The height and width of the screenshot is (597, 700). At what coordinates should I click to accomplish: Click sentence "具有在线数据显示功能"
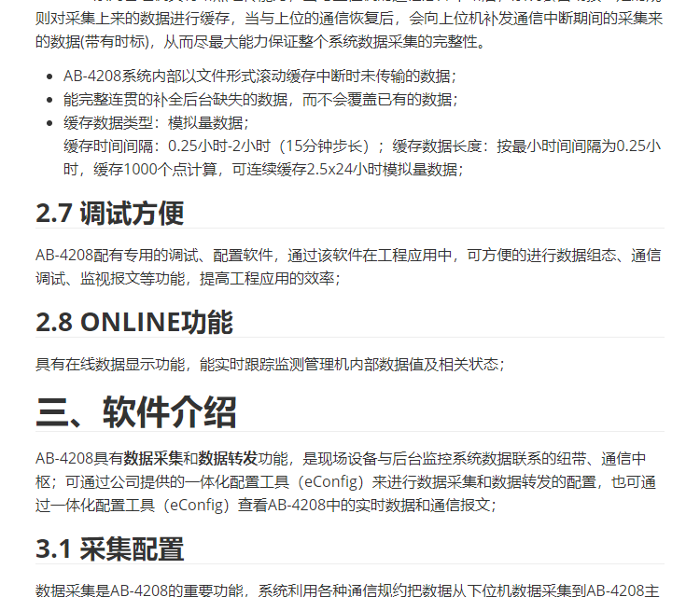pyautogui.click(x=270, y=365)
